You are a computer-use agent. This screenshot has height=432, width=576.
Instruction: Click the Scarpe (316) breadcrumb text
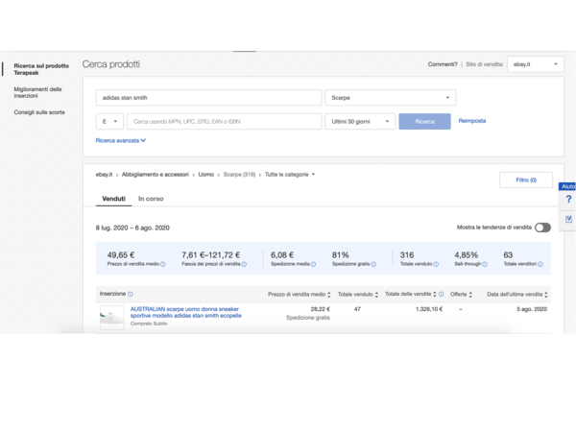(x=239, y=175)
